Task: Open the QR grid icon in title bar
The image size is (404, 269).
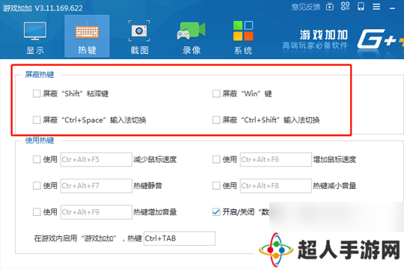Action: pyautogui.click(x=345, y=6)
